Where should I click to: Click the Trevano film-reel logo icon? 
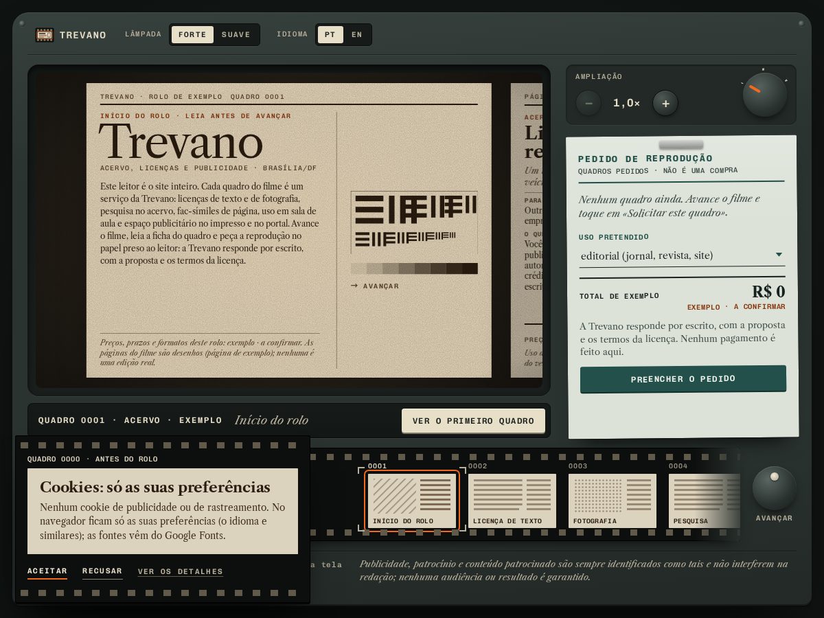(45, 35)
